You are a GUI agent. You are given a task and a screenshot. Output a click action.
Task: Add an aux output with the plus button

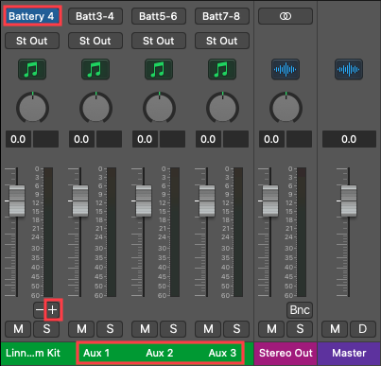click(53, 310)
